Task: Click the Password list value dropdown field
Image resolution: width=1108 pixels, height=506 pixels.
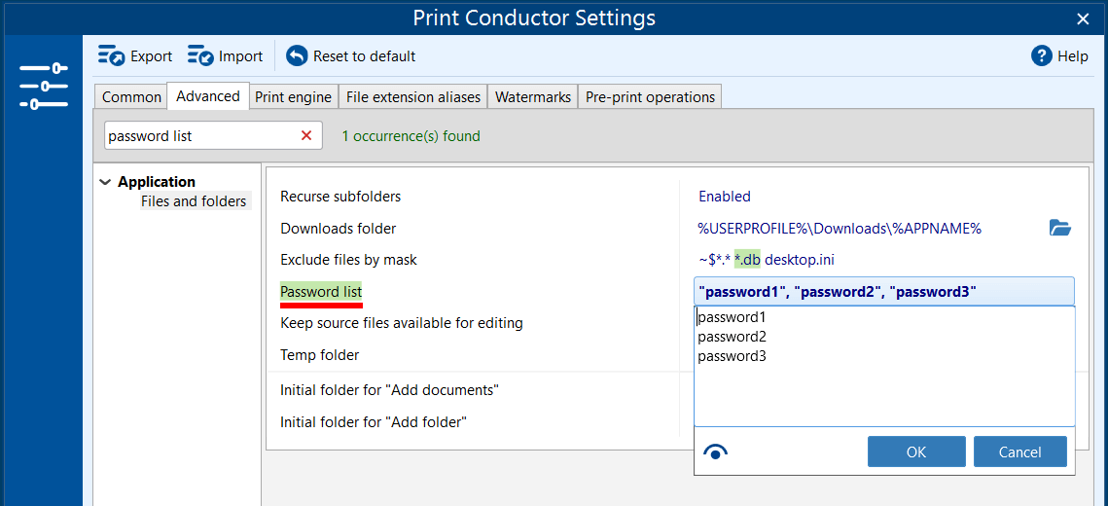Action: pyautogui.click(x=883, y=292)
